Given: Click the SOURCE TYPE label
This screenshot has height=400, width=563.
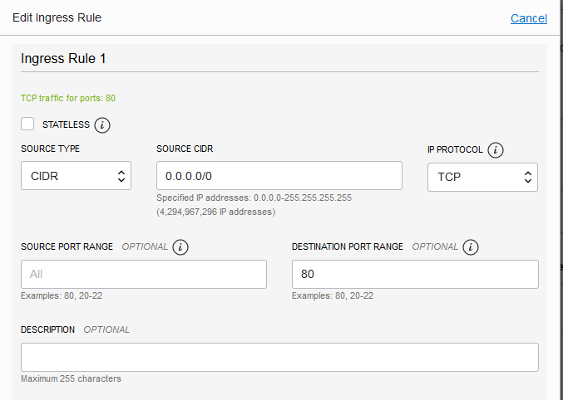Looking at the screenshot, I should click(x=50, y=149).
